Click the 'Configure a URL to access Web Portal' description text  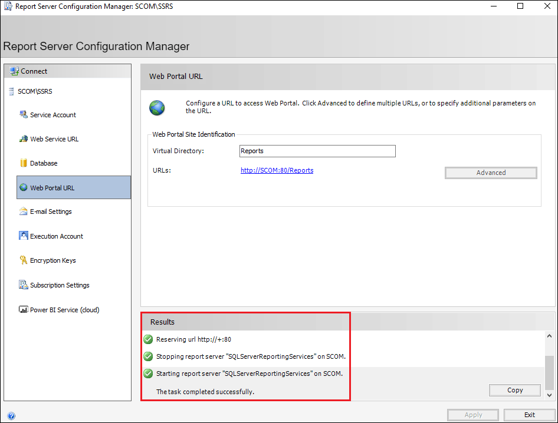click(360, 107)
